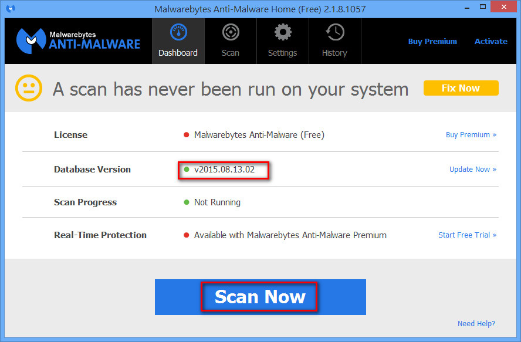The width and height of the screenshot is (521, 342).
Task: Click the neutral face status icon
Action: [29, 88]
